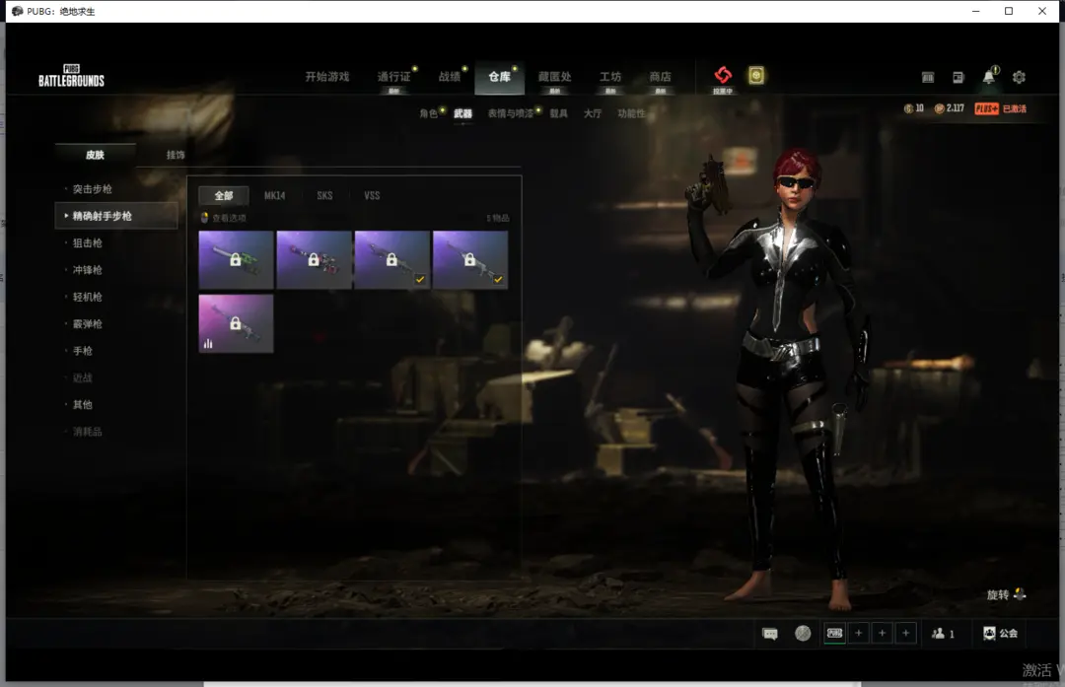Screen dimensions: 1065x687
Task: Open the settings gear
Action: (1019, 78)
